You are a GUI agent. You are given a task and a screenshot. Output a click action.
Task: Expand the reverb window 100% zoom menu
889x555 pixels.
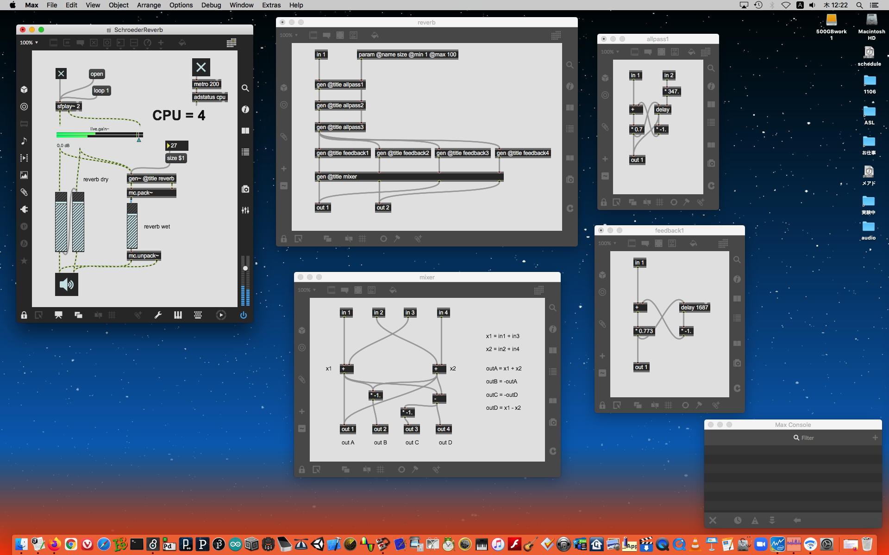288,35
